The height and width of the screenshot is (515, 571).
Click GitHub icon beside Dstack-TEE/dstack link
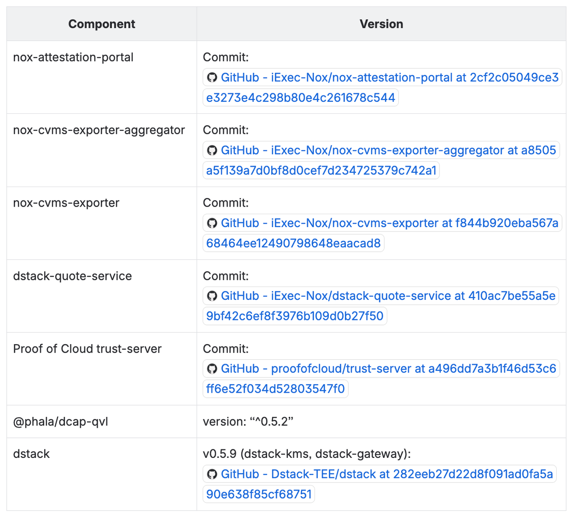pyautogui.click(x=212, y=474)
